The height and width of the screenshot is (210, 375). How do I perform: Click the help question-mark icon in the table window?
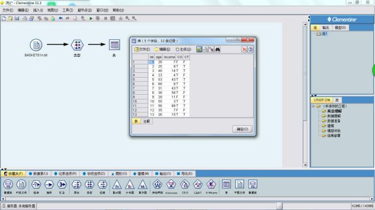pyautogui.click(x=250, y=49)
